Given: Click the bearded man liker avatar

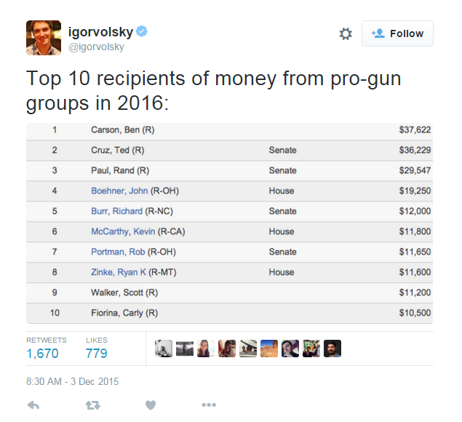Looking at the screenshot, I should pos(332,349).
